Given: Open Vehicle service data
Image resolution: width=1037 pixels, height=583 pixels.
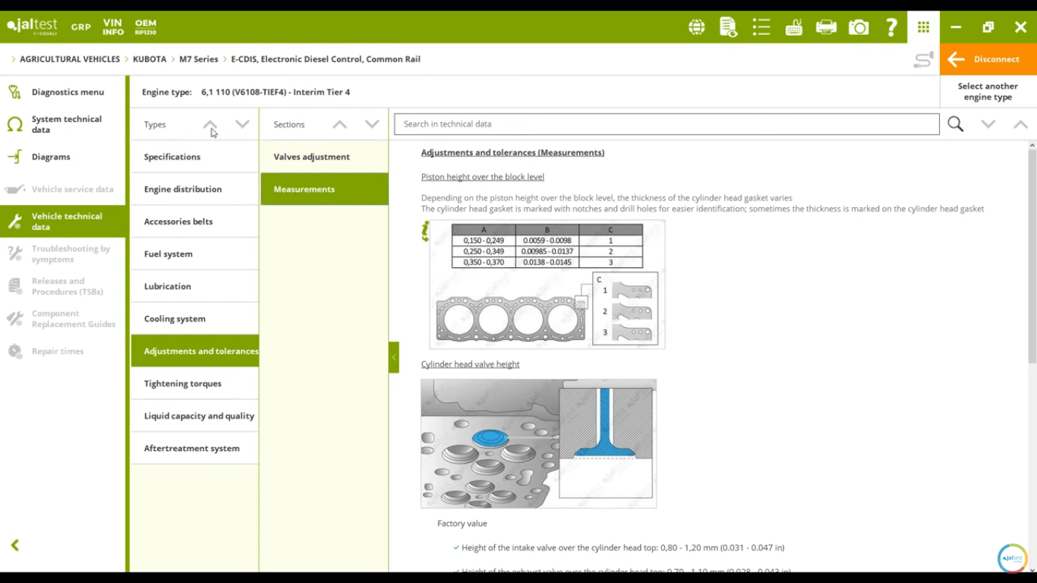Looking at the screenshot, I should (64, 189).
